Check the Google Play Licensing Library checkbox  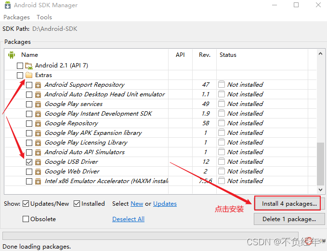29,143
